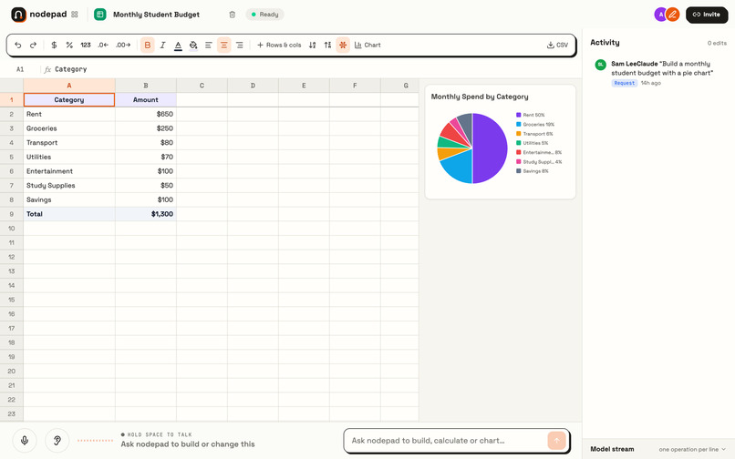
Task: Select the Entertainment cell
Action: click(x=69, y=171)
